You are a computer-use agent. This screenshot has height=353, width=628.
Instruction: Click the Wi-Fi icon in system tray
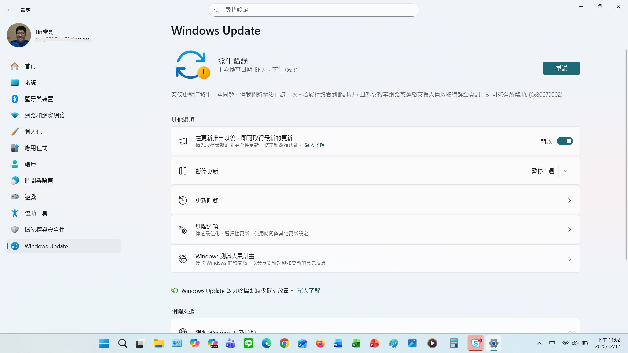click(x=565, y=344)
